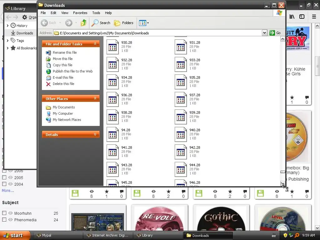Click the Back arrow in Downloads window

tap(44, 23)
